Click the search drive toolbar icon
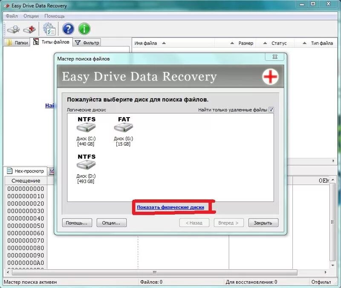341x288 pixels. [x=13, y=29]
